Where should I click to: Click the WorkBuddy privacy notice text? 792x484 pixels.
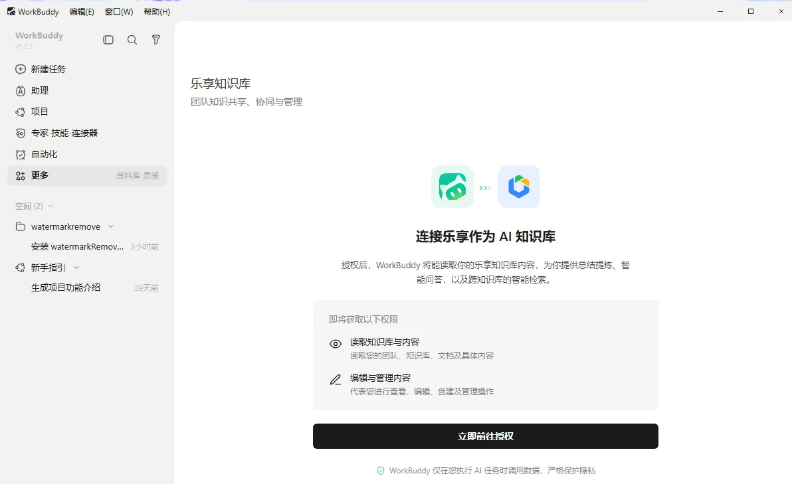492,470
